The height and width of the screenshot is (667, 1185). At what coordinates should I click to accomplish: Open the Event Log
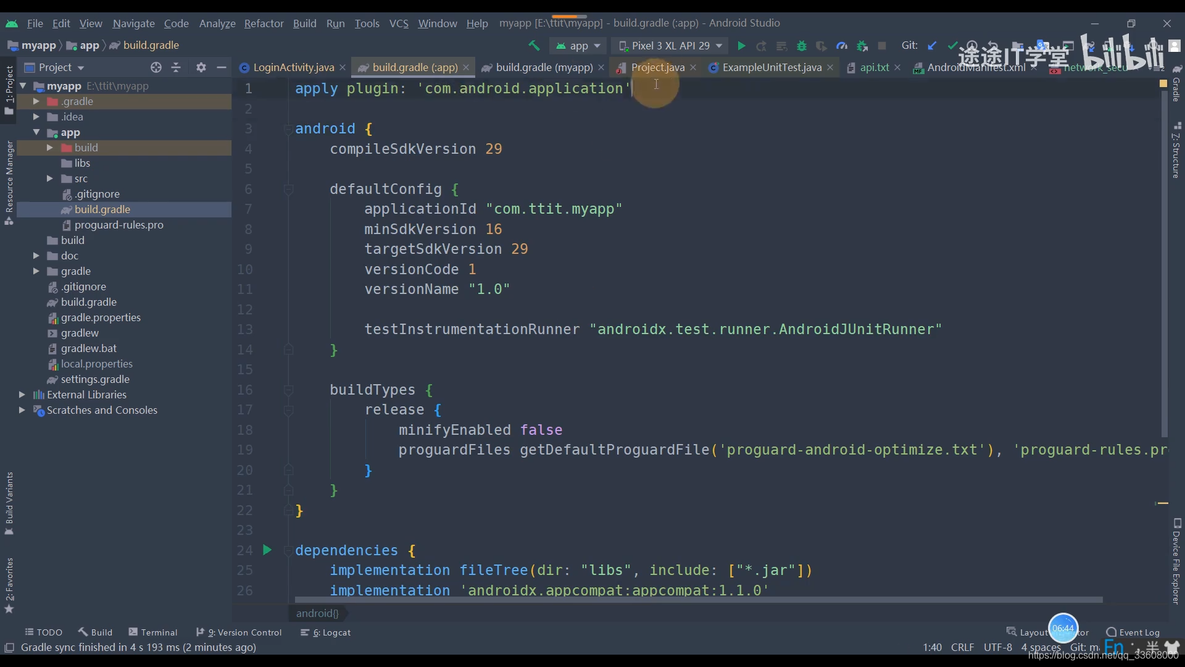[x=1133, y=632]
